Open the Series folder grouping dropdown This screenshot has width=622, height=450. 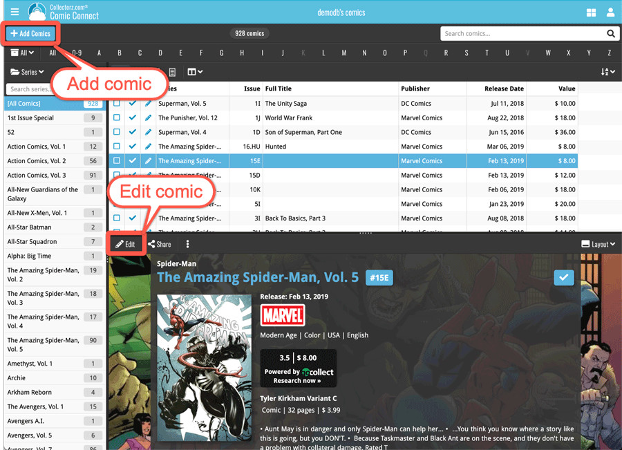pos(27,72)
